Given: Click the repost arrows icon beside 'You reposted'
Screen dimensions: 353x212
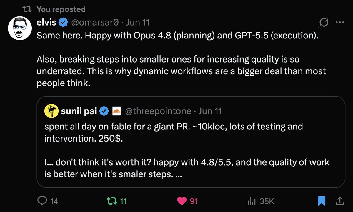Looking at the screenshot, I should [27, 9].
